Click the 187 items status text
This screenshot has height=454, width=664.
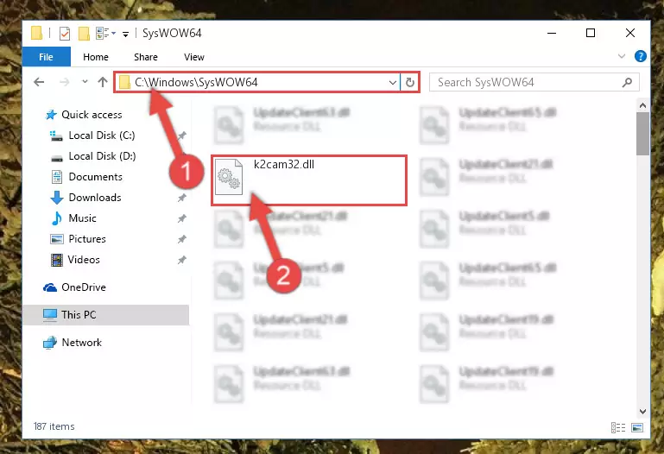pos(54,426)
